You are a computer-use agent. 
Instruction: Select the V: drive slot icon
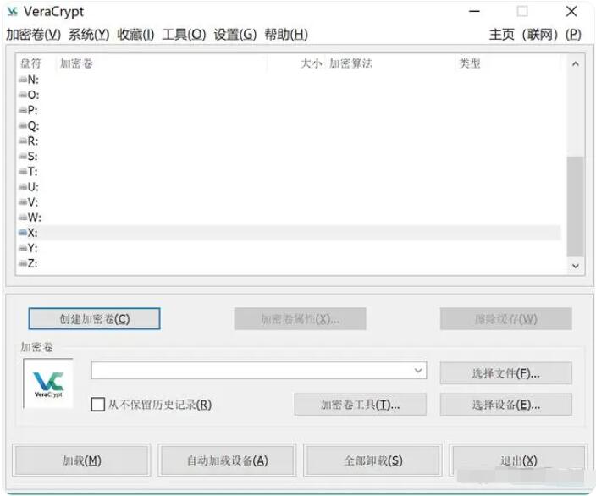coord(23,202)
